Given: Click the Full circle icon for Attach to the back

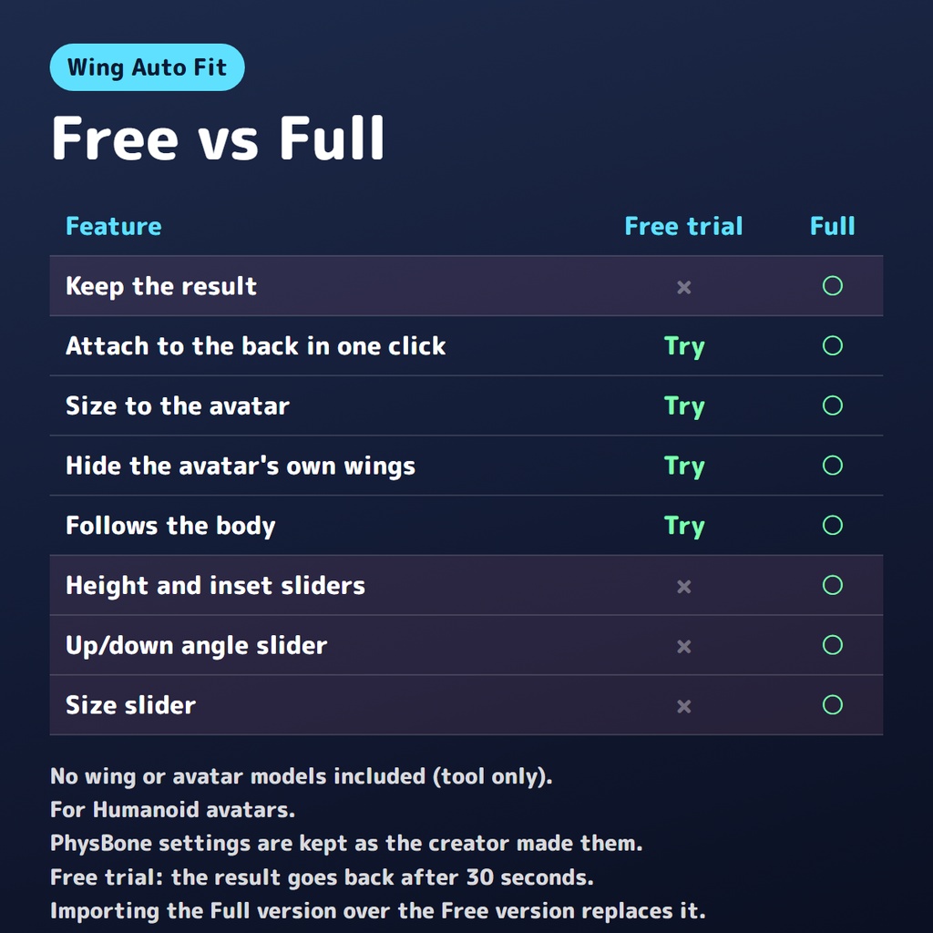Looking at the screenshot, I should (832, 345).
